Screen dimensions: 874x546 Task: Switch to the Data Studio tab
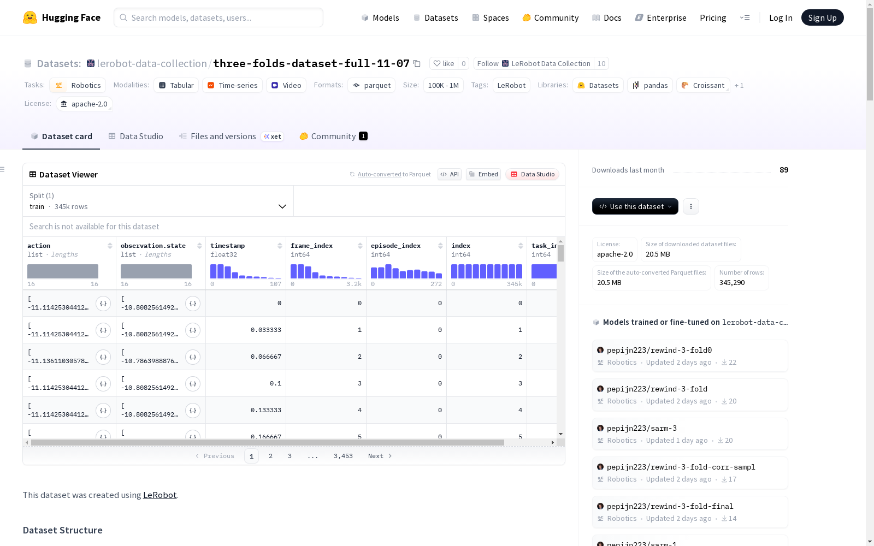point(135,136)
